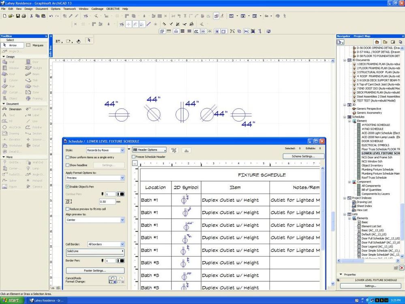Select DOOR SCHEDULE in Navigator tree

(372, 141)
